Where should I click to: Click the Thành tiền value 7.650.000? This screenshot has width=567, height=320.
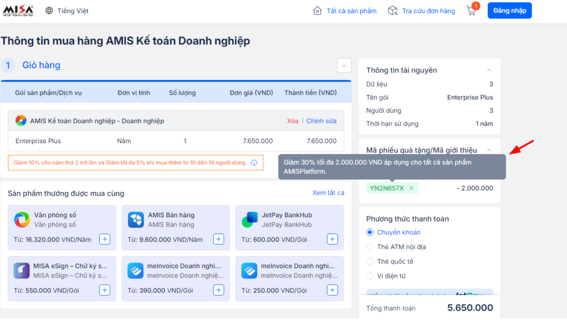point(322,141)
